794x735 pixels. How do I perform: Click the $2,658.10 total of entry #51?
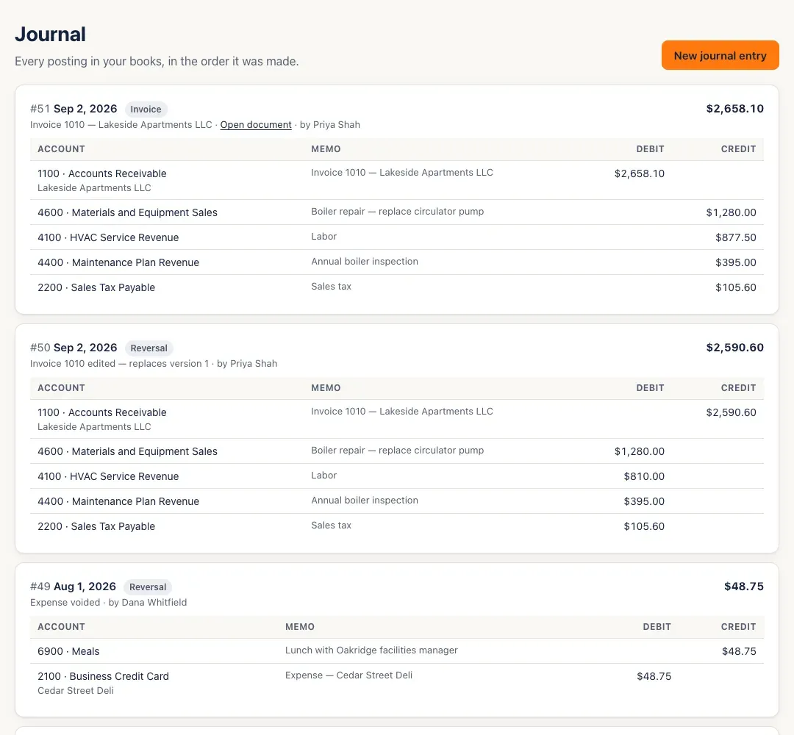734,108
